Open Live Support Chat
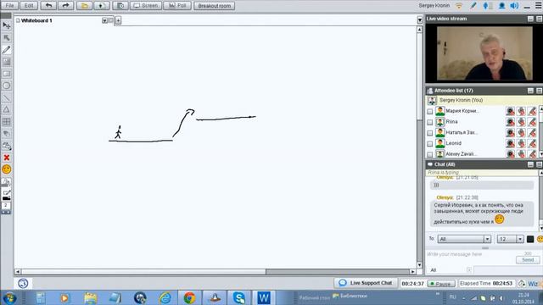 366,283
